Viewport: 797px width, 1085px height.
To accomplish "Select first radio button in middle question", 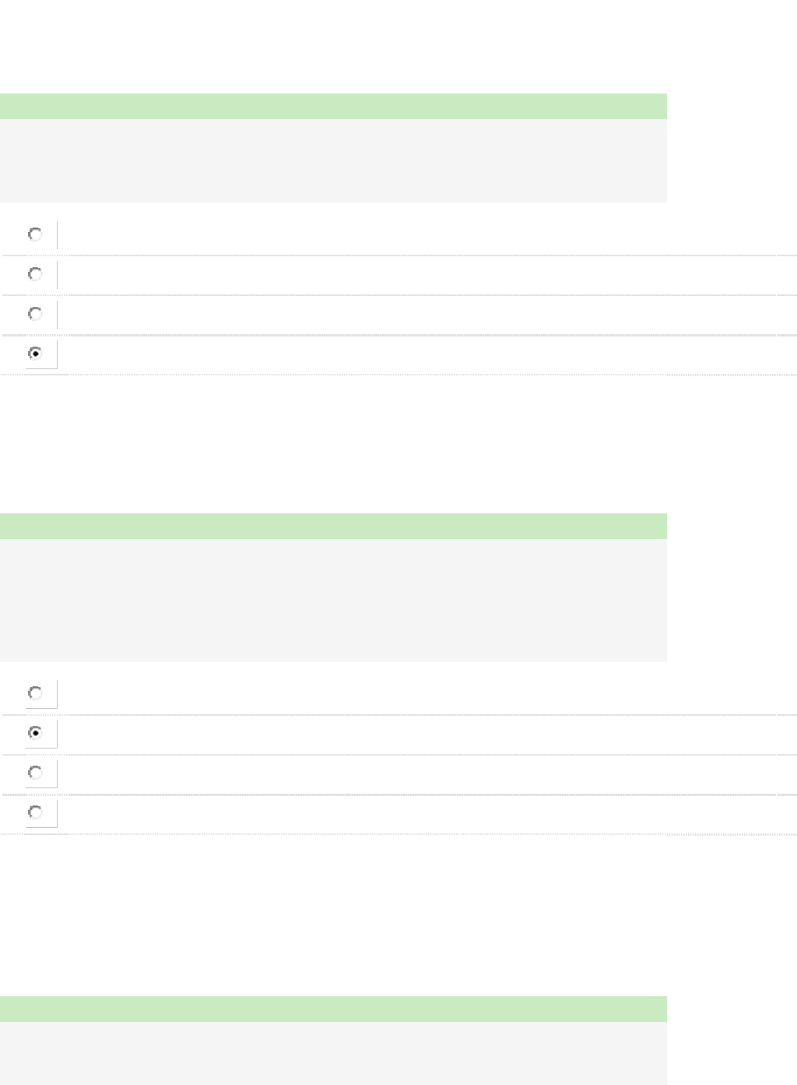I will click(35, 693).
